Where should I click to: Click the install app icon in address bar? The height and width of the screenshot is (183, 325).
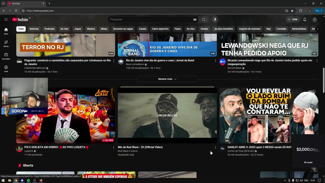tap(287, 11)
